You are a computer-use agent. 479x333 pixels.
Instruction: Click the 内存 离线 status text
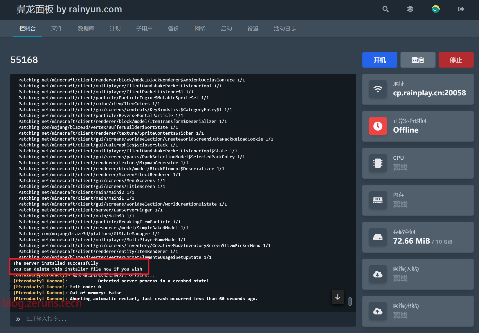click(400, 204)
